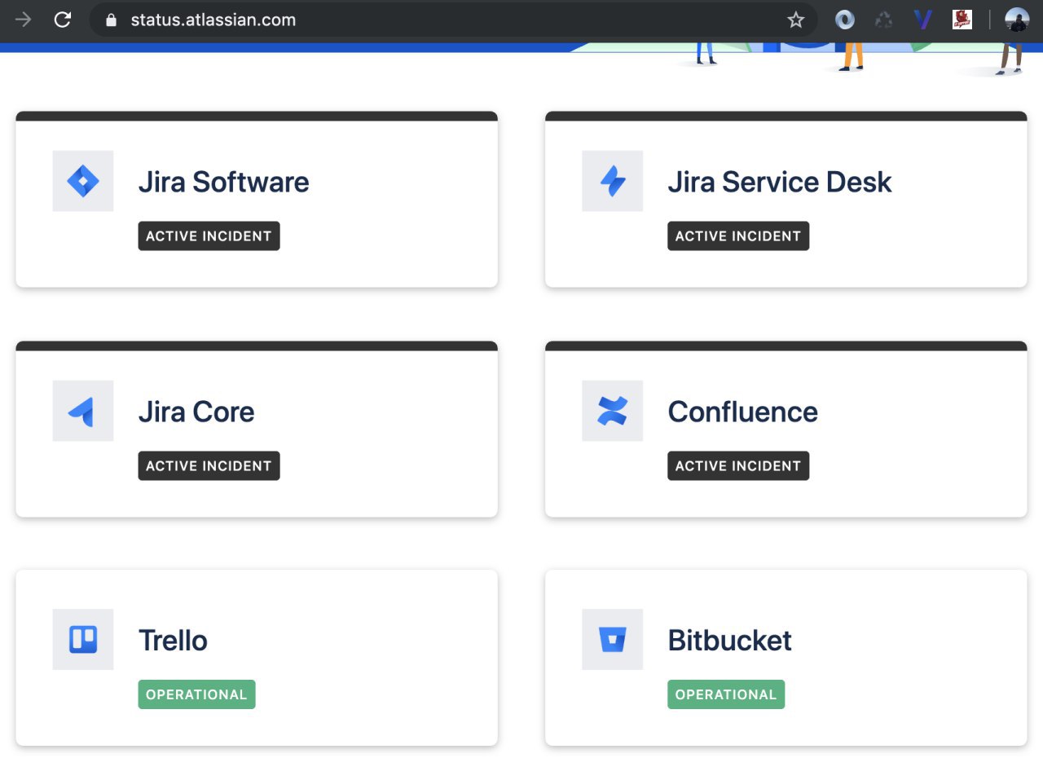
Task: Click Jira Service Desk's ACTIVE INCIDENT badge
Action: (x=738, y=236)
